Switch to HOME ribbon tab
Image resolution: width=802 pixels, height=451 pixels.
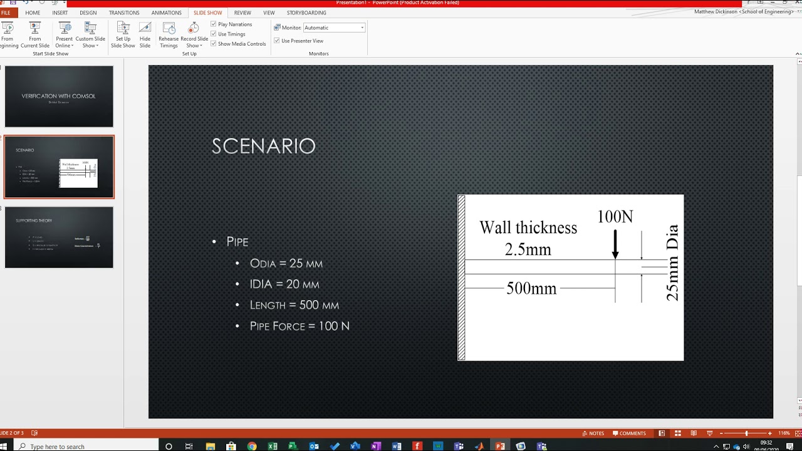point(33,13)
